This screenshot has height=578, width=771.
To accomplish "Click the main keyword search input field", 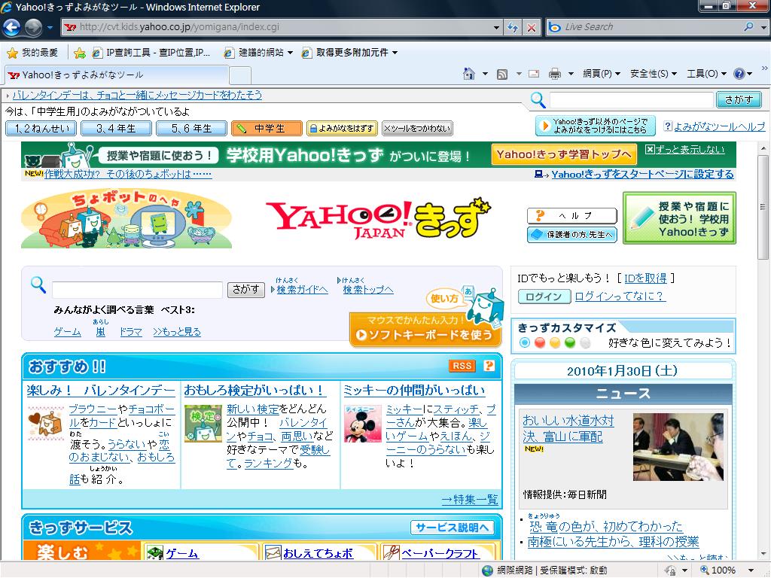I will point(137,290).
